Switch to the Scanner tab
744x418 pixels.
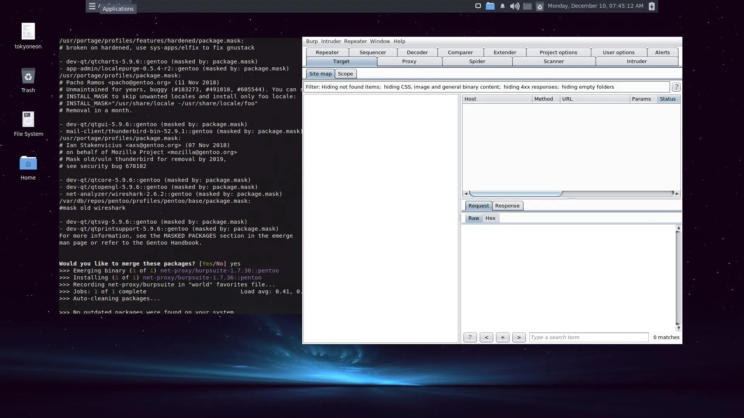click(x=554, y=62)
